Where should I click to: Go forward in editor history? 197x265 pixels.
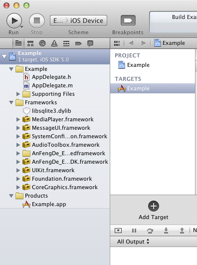pos(144,43)
